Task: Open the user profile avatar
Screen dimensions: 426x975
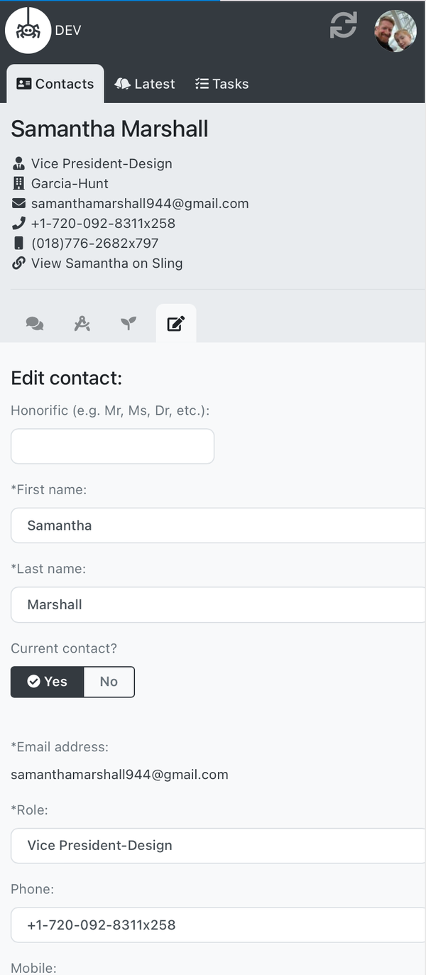Action: pos(395,31)
